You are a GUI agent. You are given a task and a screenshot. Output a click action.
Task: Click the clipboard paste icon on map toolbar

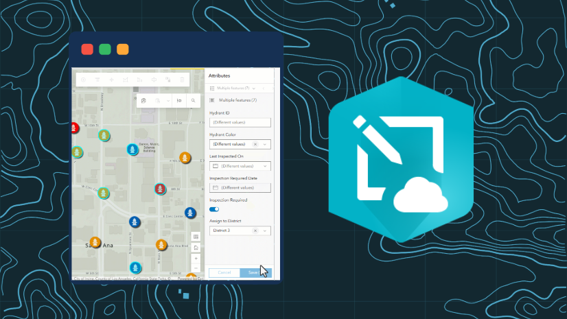click(x=158, y=101)
